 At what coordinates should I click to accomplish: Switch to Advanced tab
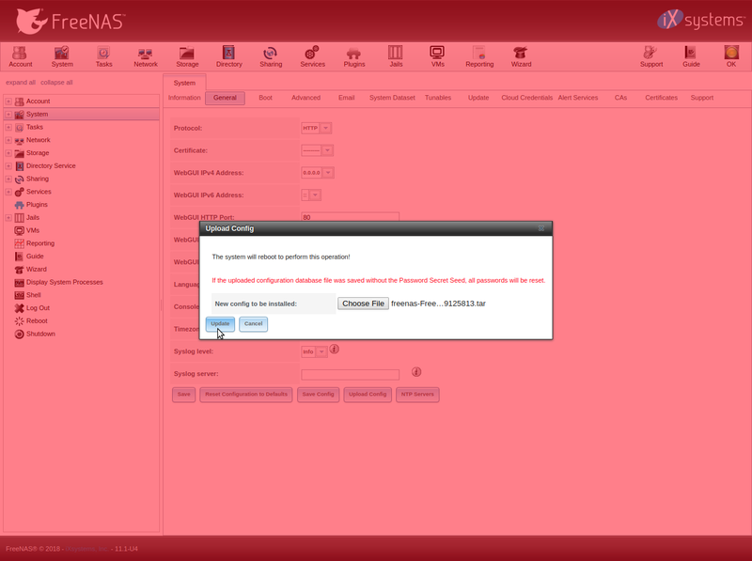pyautogui.click(x=305, y=98)
